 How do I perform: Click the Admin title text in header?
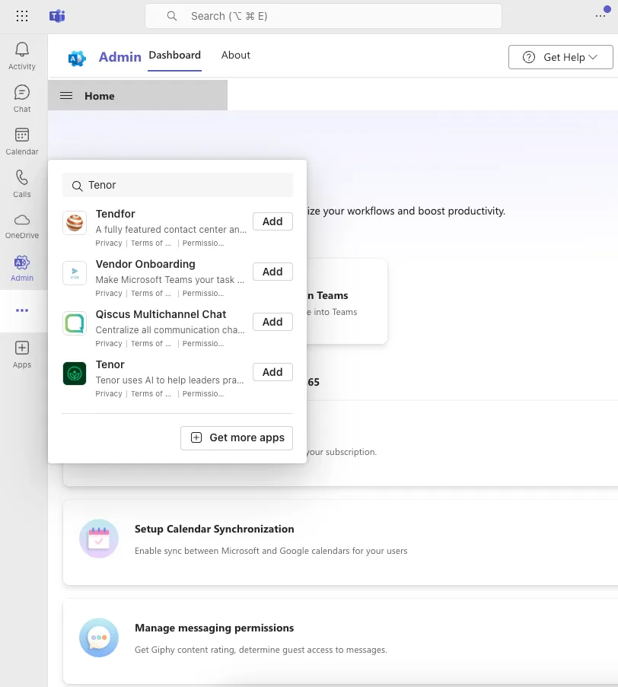[120, 57]
